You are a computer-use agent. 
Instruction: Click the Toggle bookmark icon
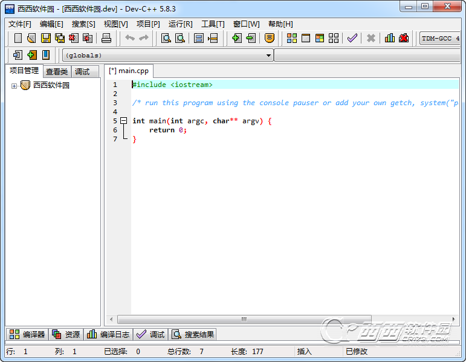(46, 55)
